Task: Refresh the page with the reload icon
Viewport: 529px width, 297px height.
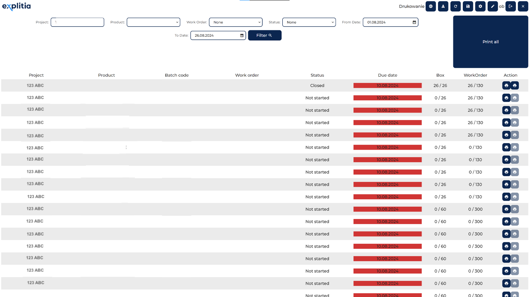Action: point(455,7)
